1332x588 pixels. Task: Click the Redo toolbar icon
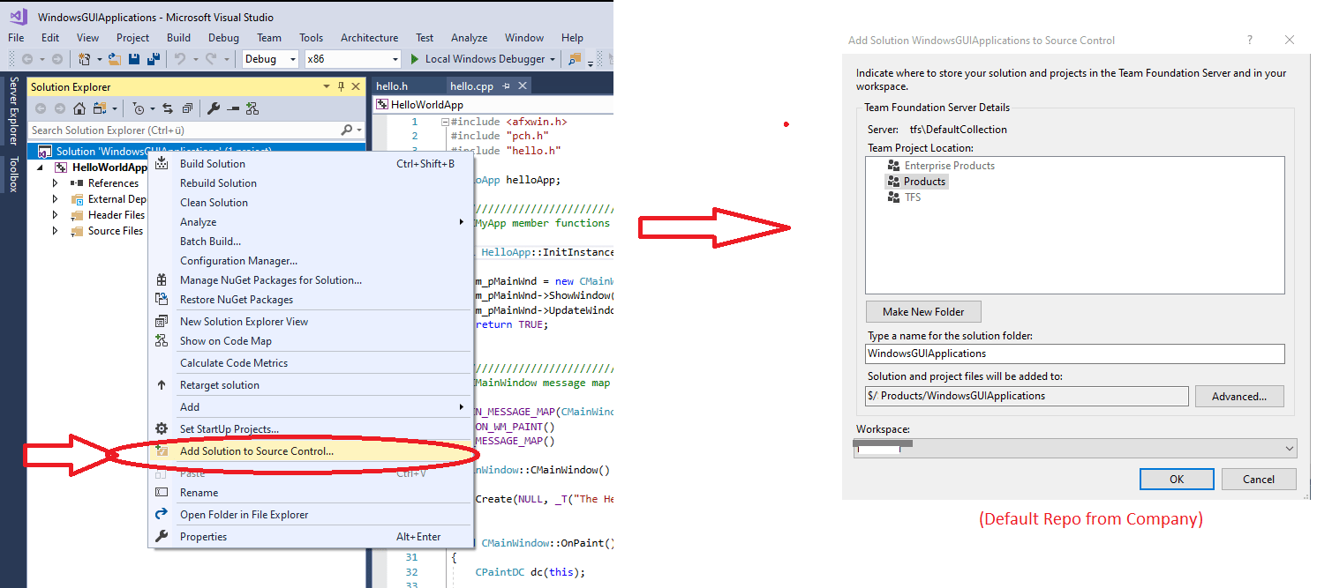213,59
